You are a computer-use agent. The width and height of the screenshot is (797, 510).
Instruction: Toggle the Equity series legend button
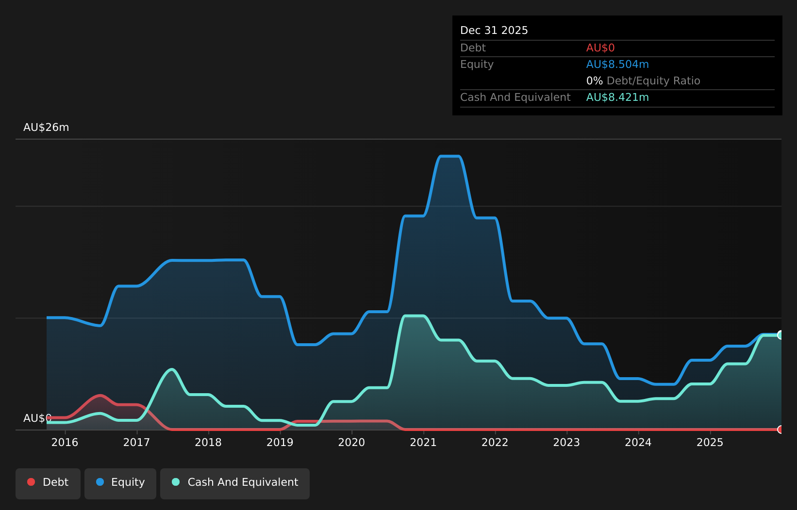(x=120, y=483)
